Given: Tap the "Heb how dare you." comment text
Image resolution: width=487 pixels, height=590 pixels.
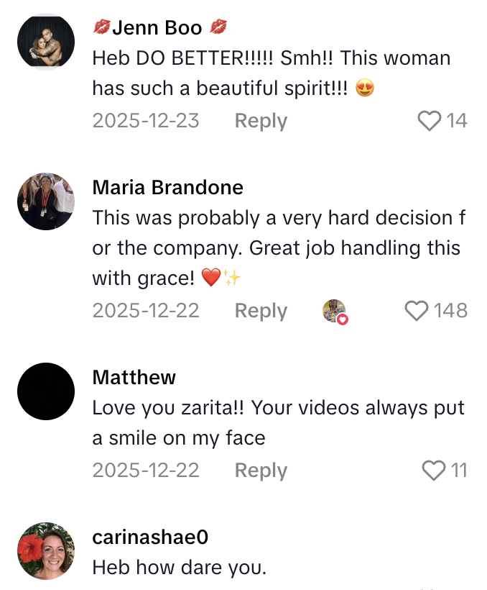Looking at the screenshot, I should 180,568.
